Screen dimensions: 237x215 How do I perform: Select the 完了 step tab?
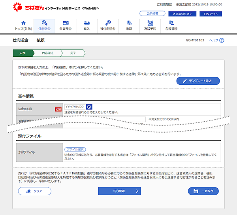tap(73, 53)
